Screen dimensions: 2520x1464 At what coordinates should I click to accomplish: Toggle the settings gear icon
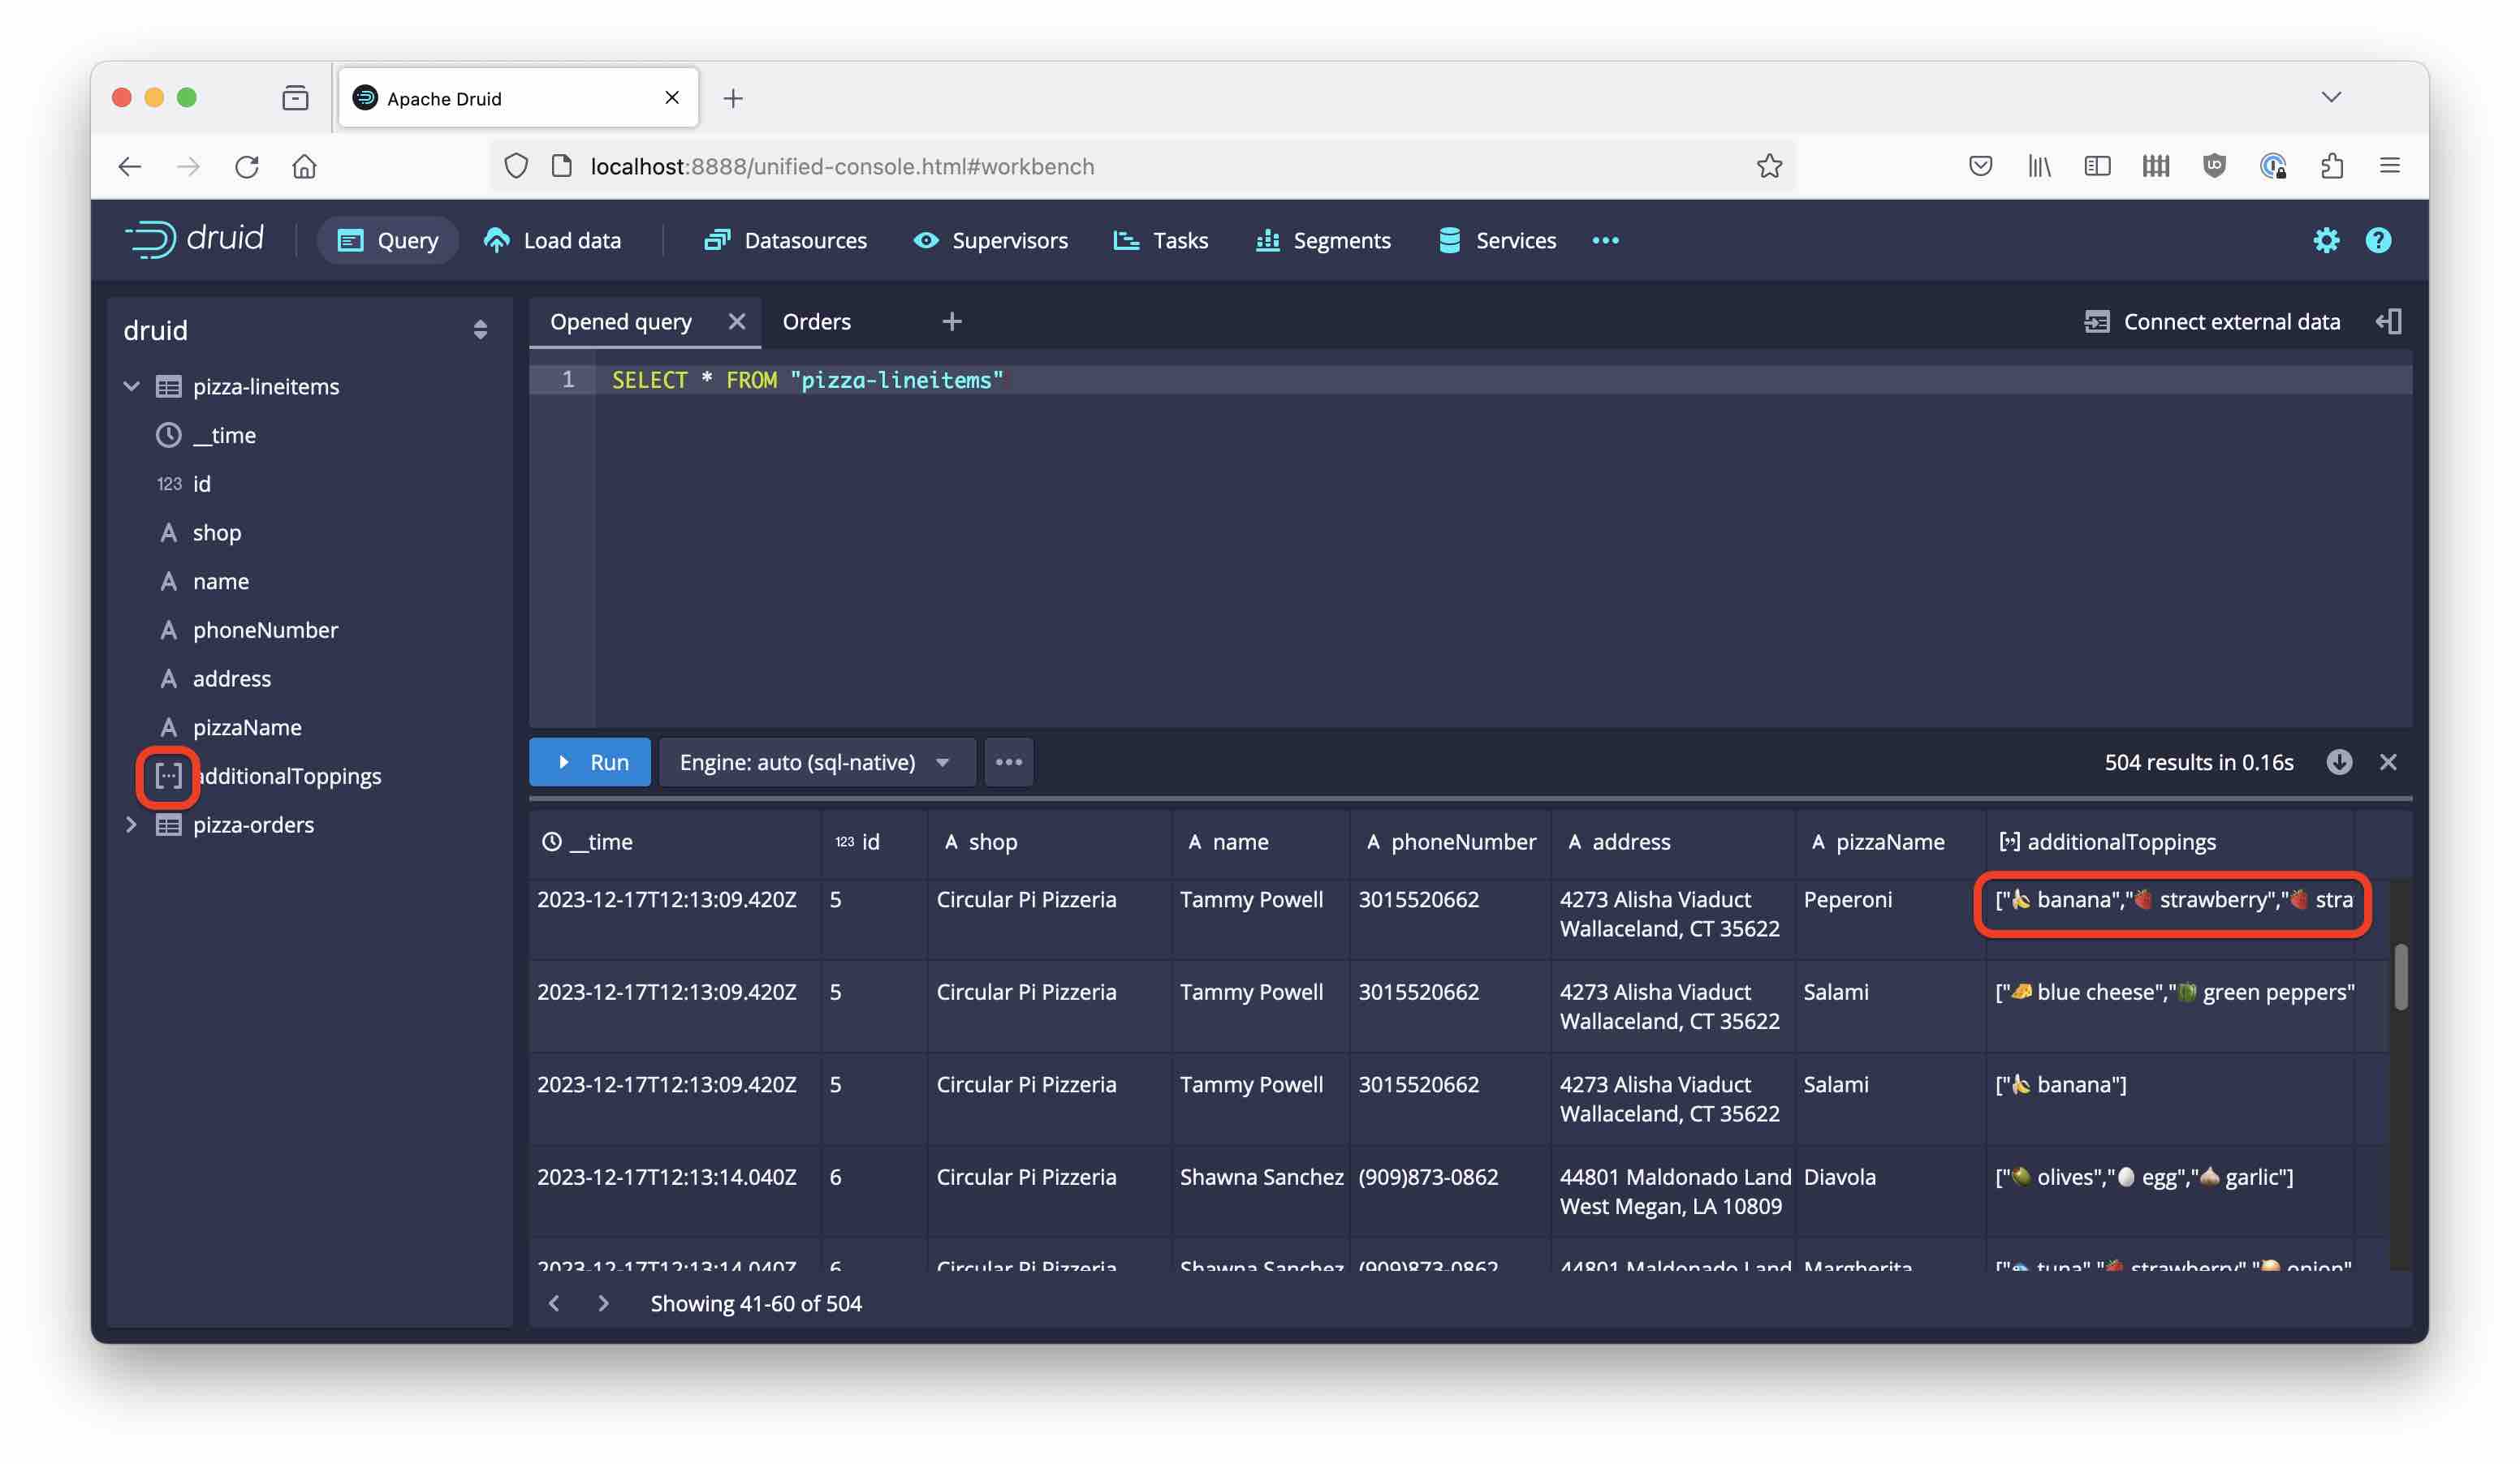(2325, 239)
